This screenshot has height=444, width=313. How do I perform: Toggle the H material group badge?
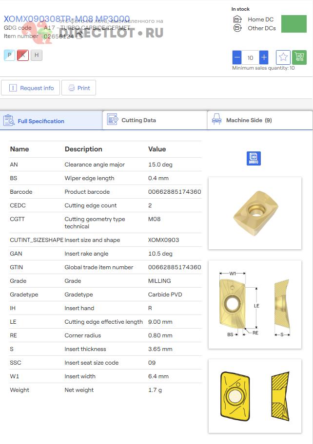click(37, 55)
